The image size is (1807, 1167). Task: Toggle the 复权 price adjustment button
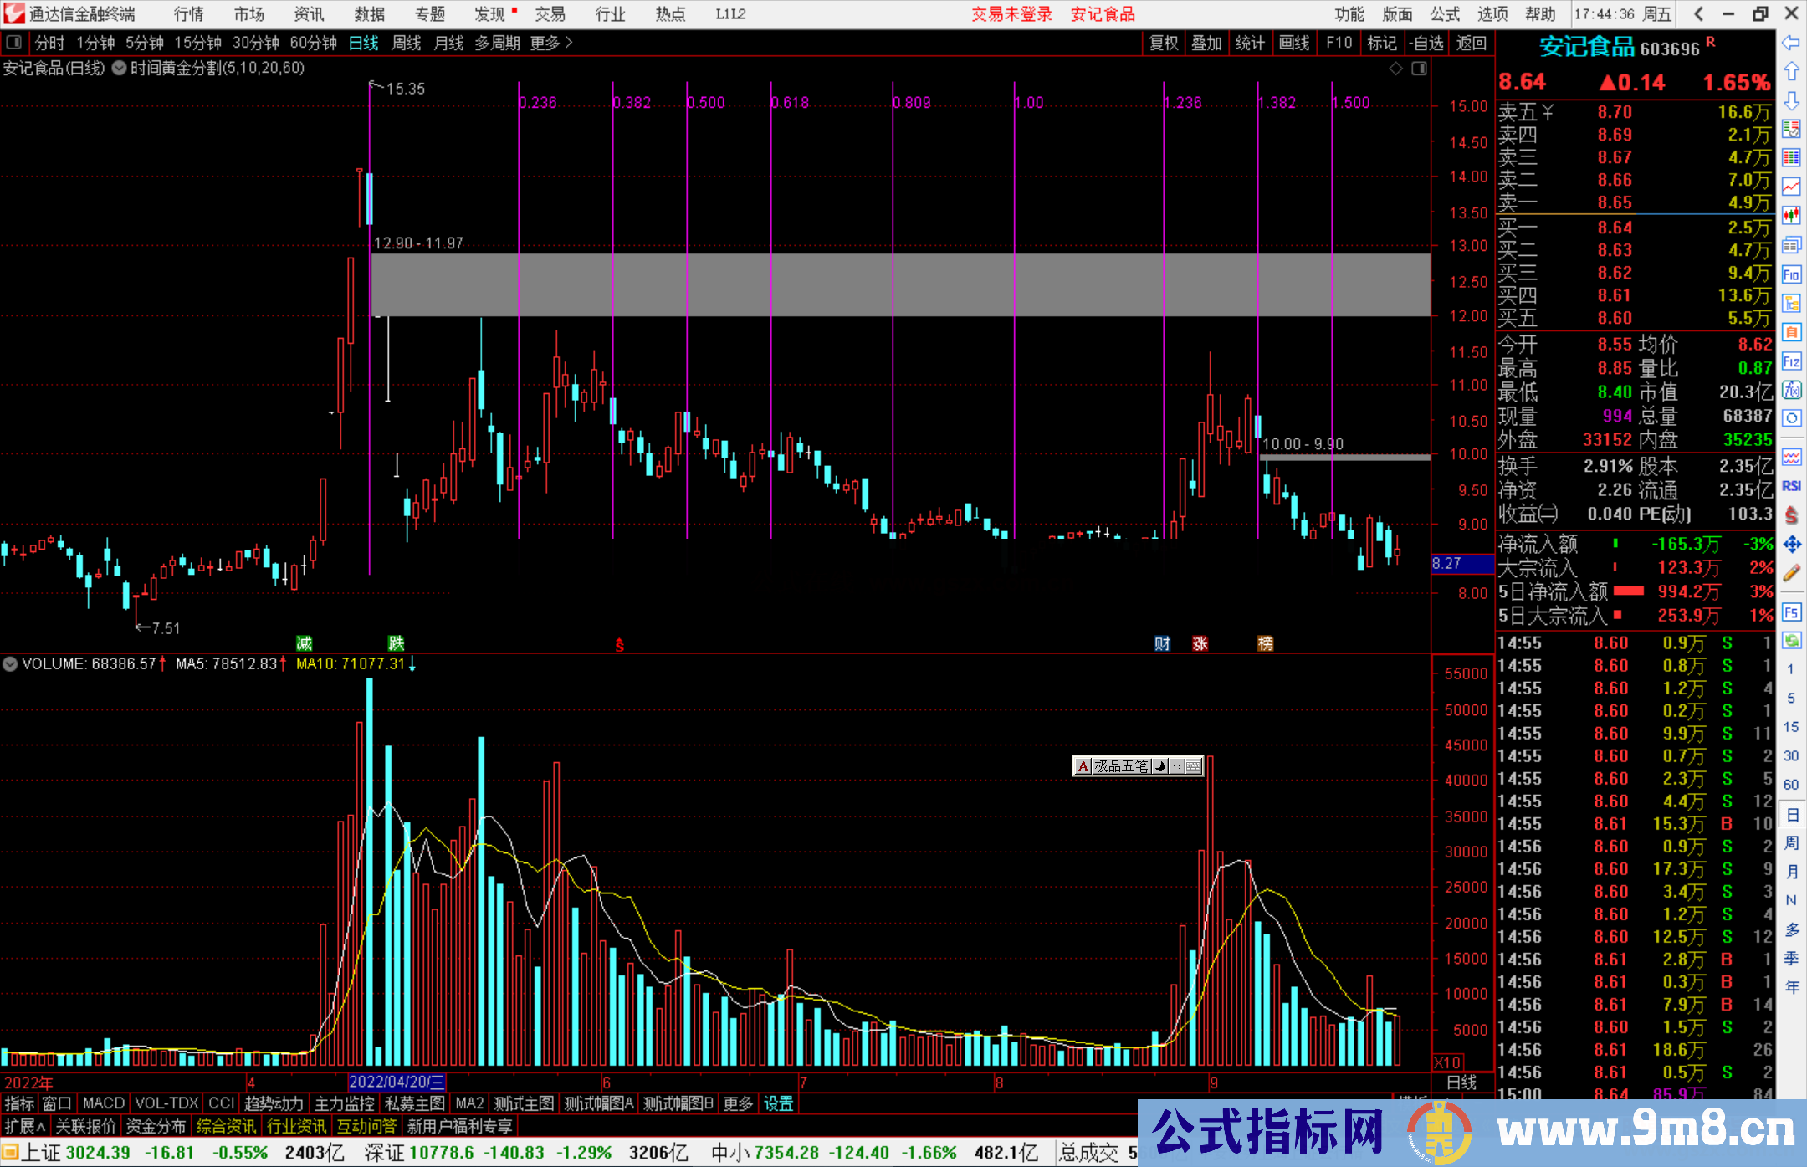click(1164, 43)
